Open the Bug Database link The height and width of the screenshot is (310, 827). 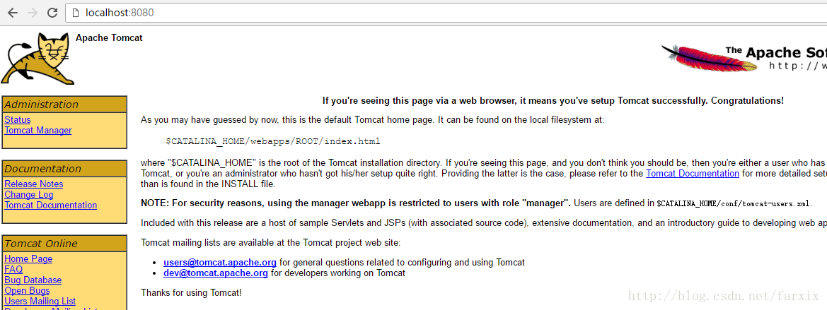click(x=33, y=280)
